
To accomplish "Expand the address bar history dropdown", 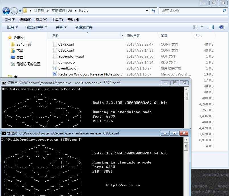I will tap(147, 11).
